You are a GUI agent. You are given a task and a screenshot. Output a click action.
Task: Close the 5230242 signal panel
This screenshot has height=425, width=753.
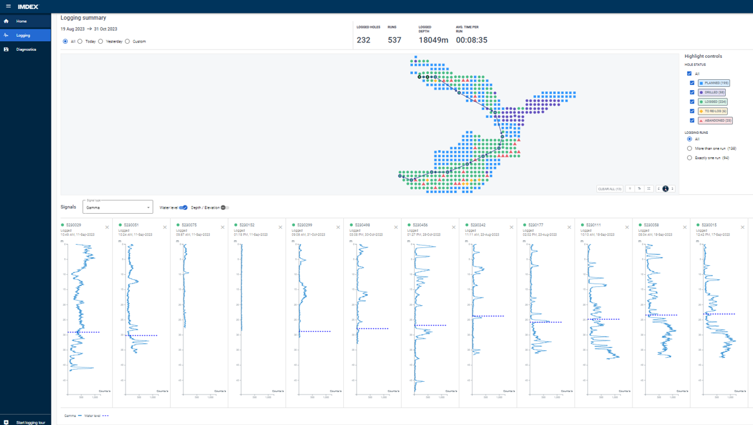[x=511, y=227]
